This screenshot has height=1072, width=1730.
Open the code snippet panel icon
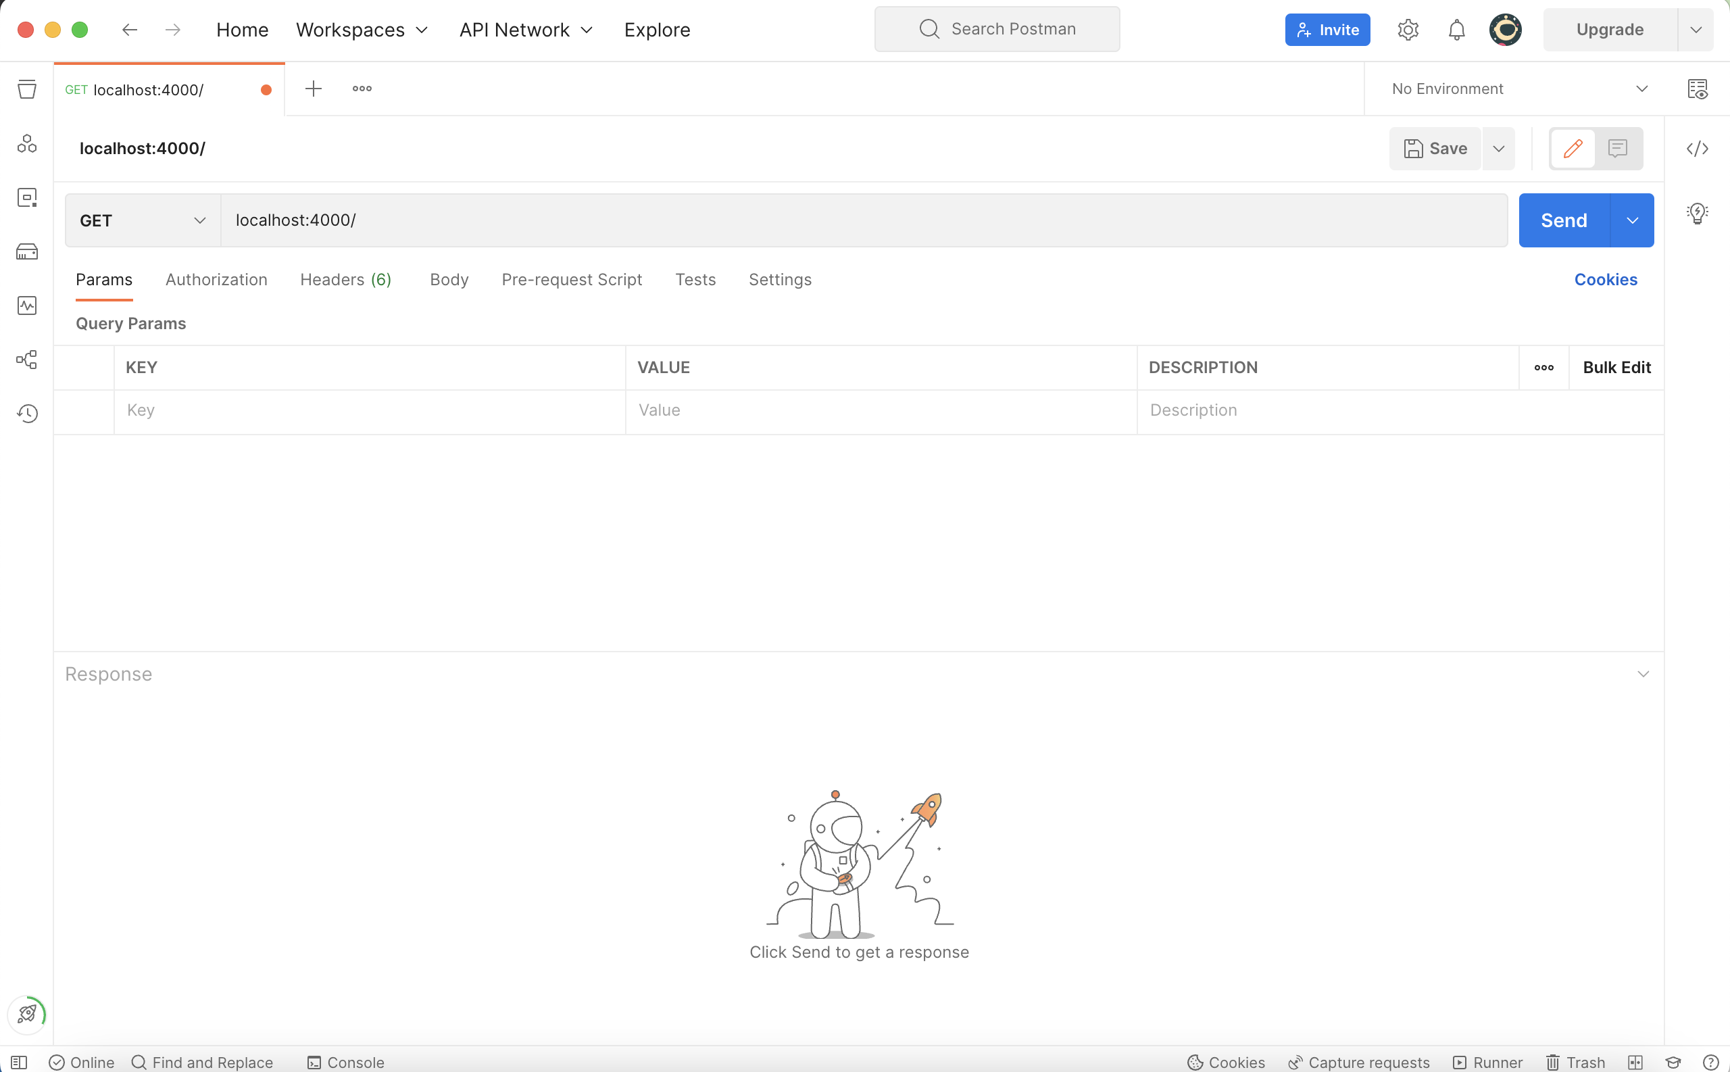tap(1697, 148)
